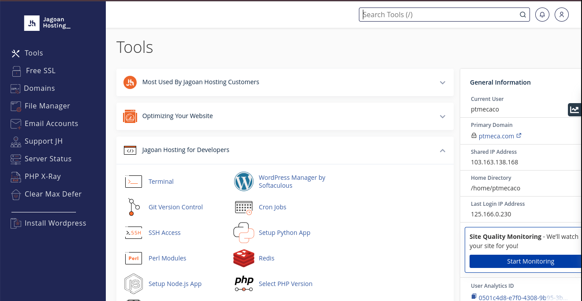Click the Site Quality Monitoring text
The height and width of the screenshot is (301, 582).
pyautogui.click(x=505, y=237)
